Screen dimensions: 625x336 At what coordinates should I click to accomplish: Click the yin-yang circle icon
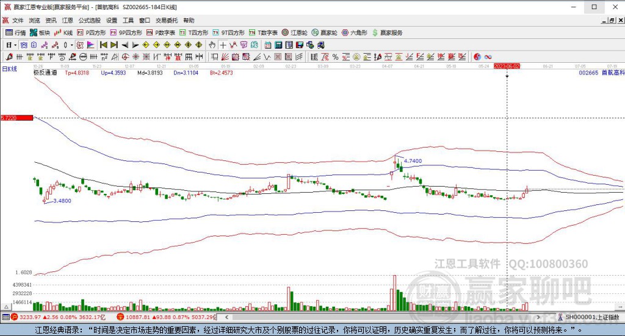(477, 57)
